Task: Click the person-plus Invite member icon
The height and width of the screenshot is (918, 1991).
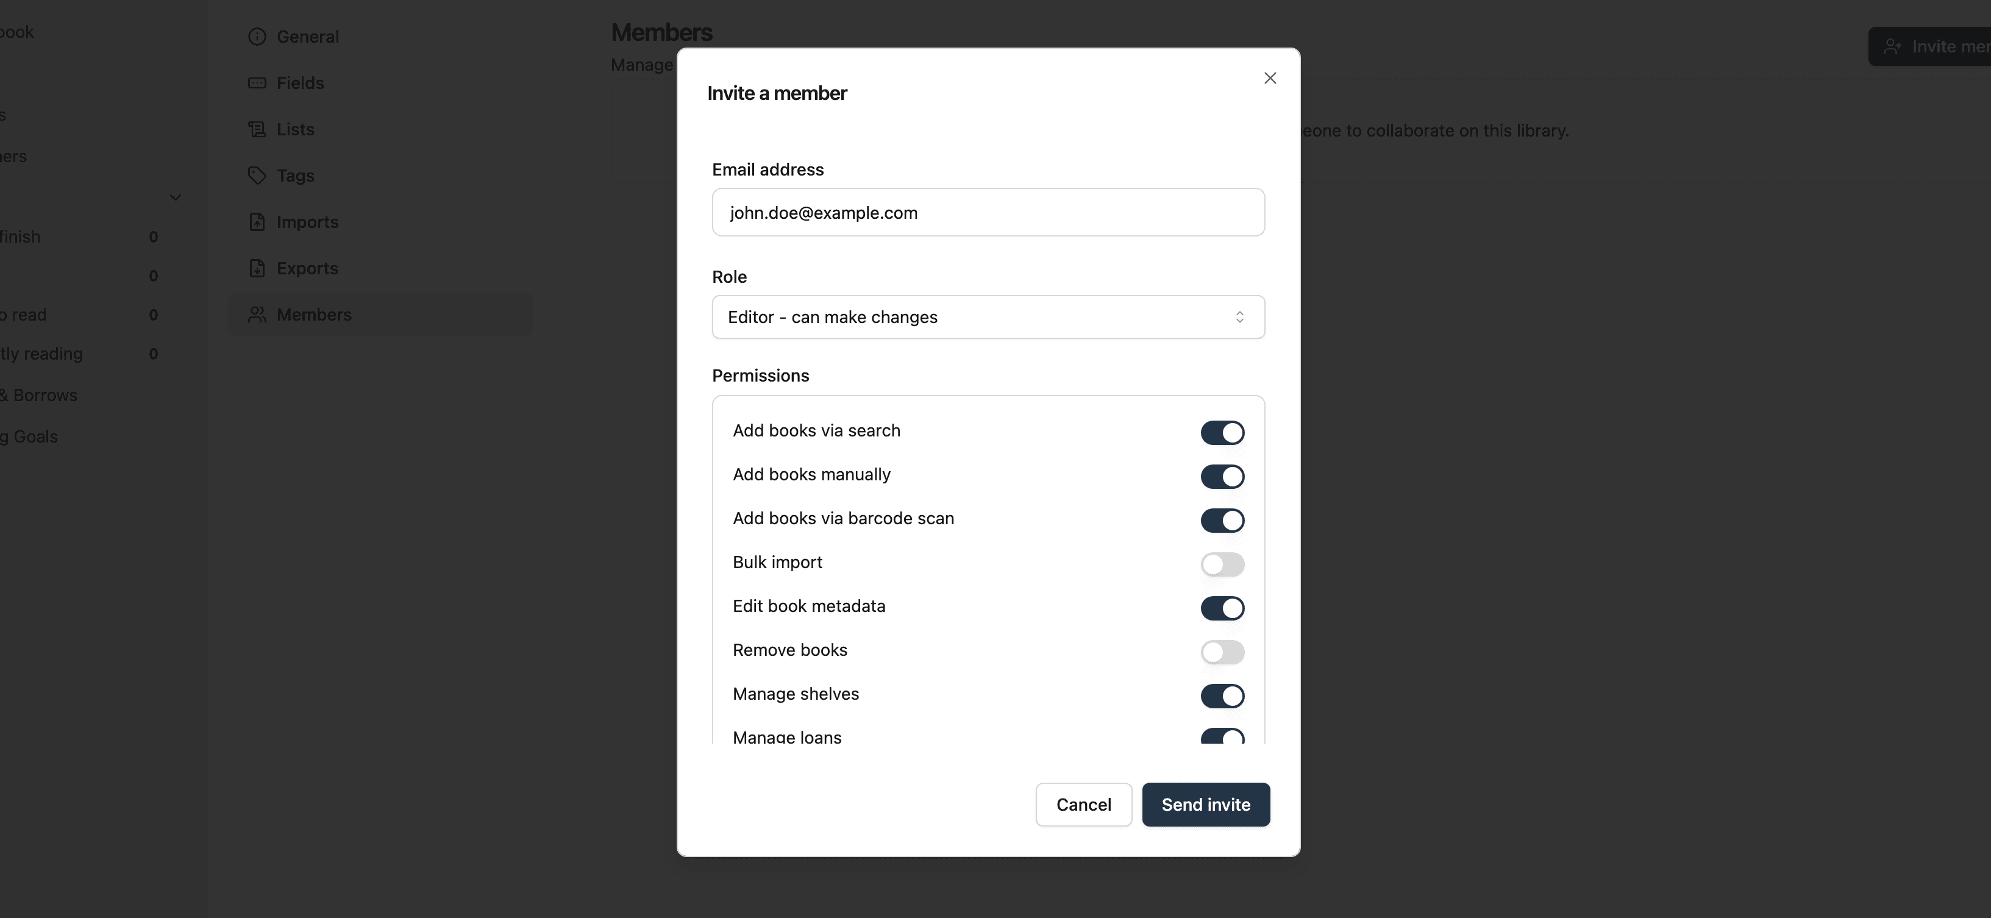Action: click(1893, 46)
